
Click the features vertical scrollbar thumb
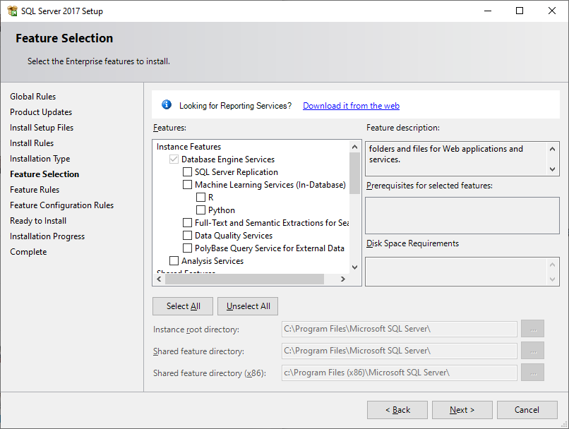pos(355,173)
